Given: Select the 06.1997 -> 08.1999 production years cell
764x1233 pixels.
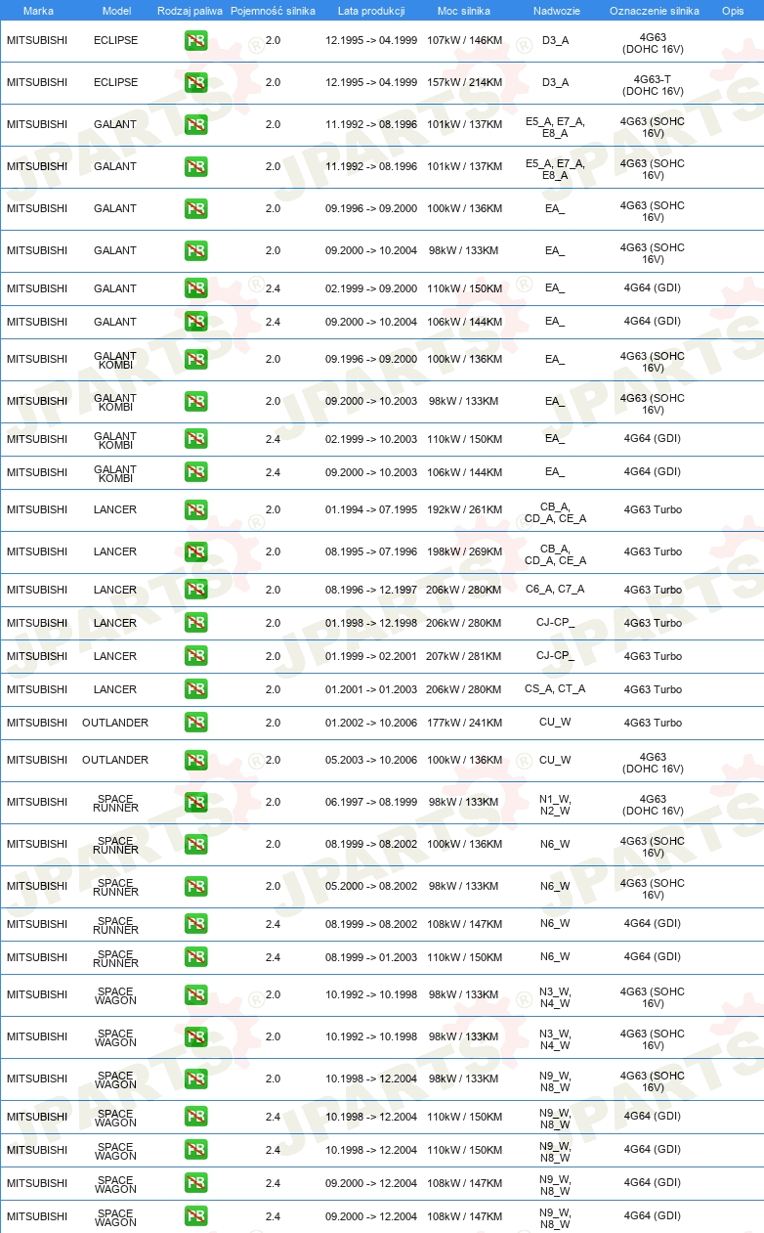Looking at the screenshot, I should click(371, 803).
